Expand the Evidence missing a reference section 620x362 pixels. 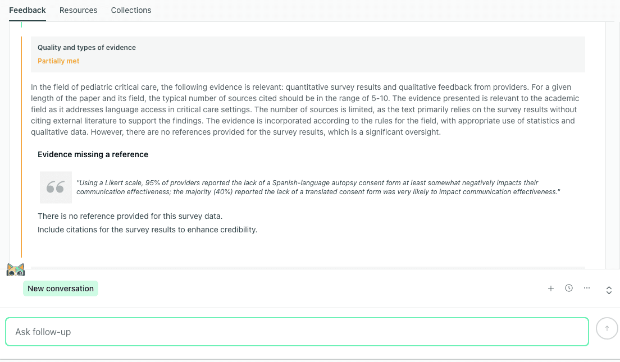92,154
